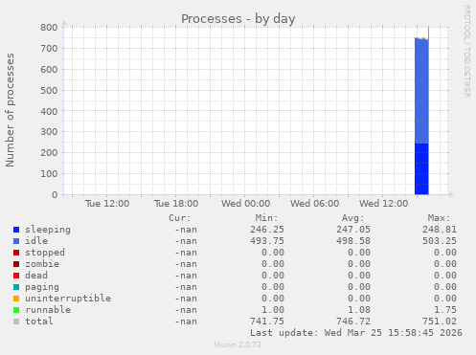Click the 'idle' legend label
Viewport: 476px width, 355px height.
[36, 241]
